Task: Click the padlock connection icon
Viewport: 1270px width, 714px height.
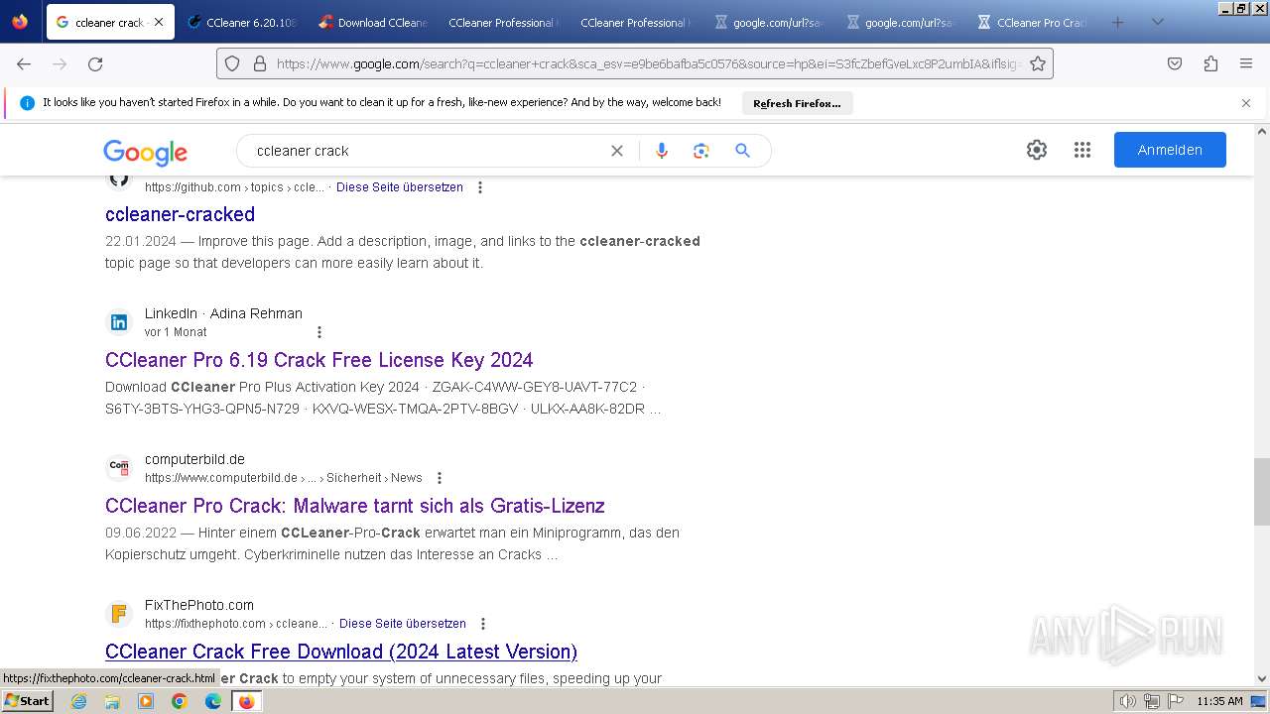Action: click(x=260, y=63)
